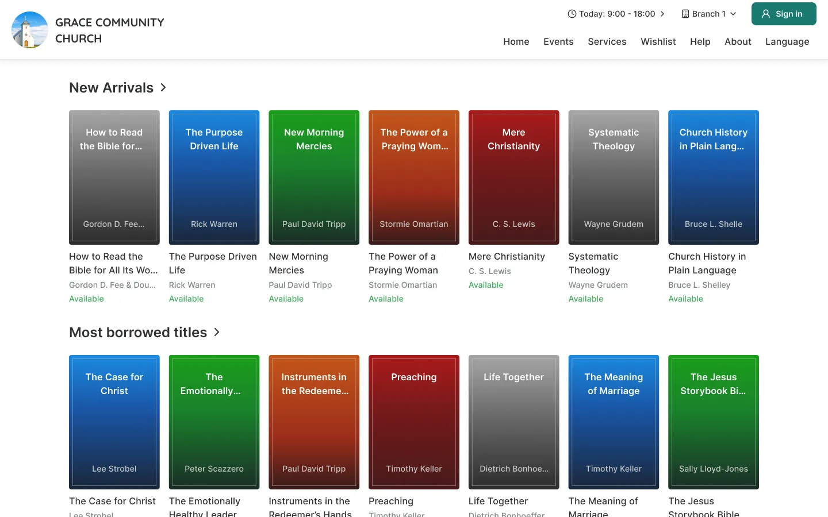This screenshot has height=517, width=828.
Task: Open How to Read the Bible book cover
Action: click(x=114, y=178)
